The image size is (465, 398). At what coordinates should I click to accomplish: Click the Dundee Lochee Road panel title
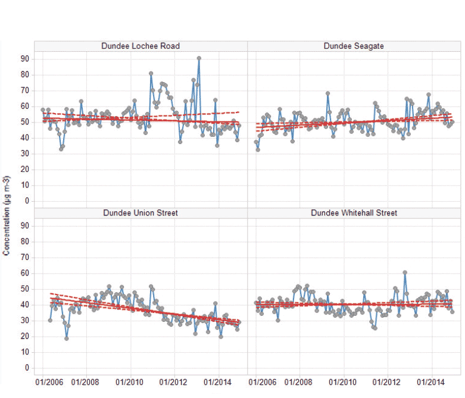coord(141,46)
